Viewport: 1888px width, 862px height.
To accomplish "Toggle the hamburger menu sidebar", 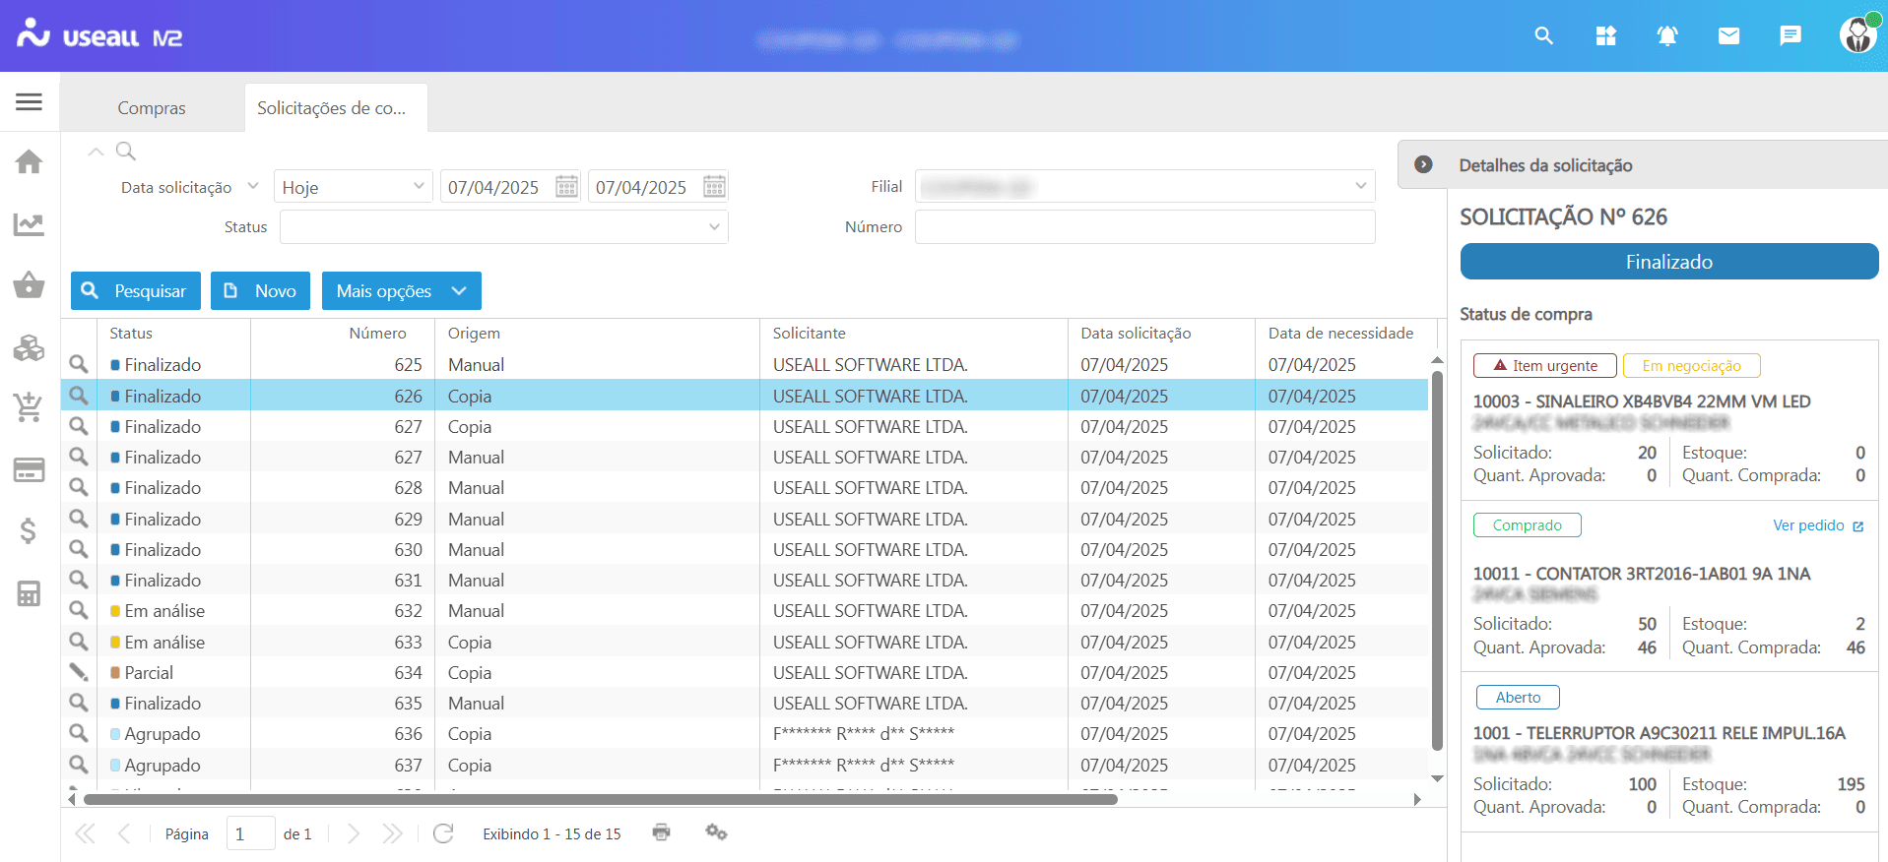I will 29,101.
